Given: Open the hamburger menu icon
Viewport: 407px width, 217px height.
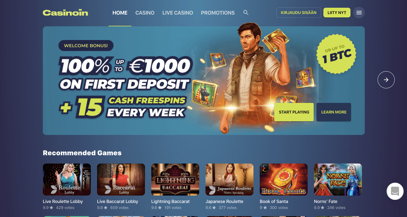Looking at the screenshot, I should pos(359,13).
